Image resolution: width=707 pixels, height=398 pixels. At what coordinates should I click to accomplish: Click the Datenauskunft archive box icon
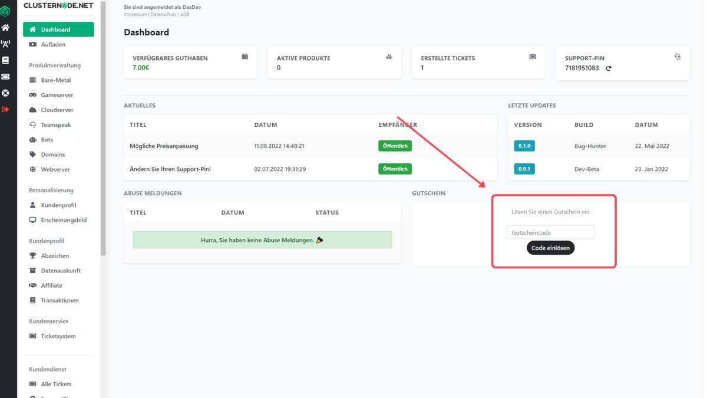point(33,271)
